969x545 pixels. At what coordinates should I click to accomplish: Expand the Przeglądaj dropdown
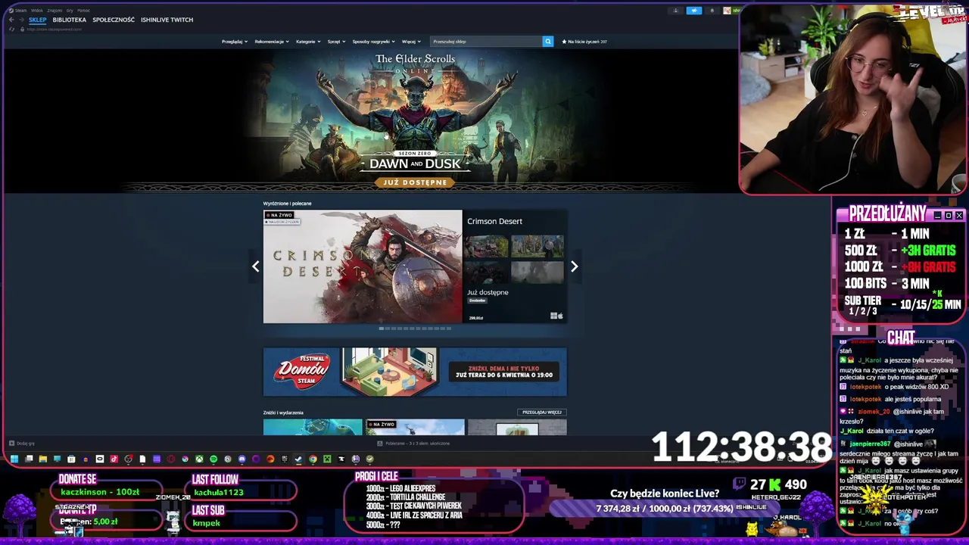tap(235, 42)
